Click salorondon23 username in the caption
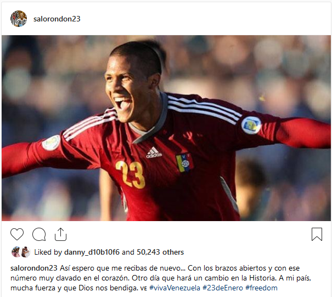This screenshot has height=297, width=332. tap(34, 268)
